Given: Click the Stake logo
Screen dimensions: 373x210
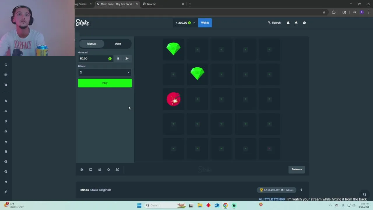Looking at the screenshot, I should [82, 23].
